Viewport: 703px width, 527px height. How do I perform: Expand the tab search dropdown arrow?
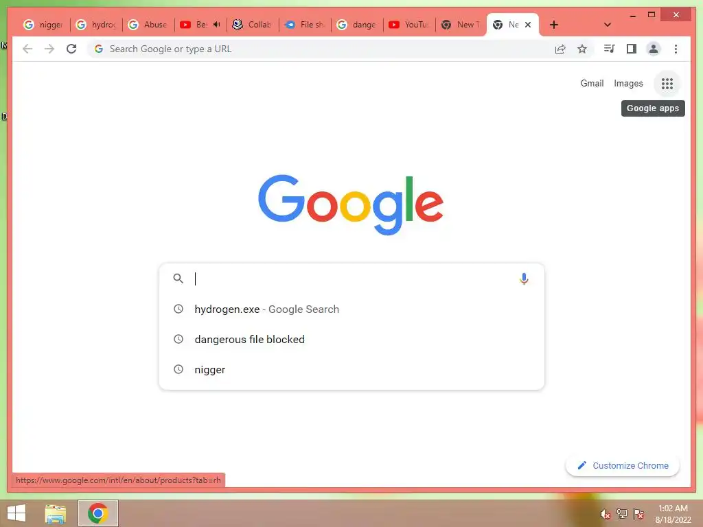pos(608,25)
